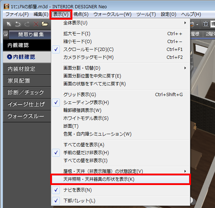The height and width of the screenshot is (208, 215).
Task: Open the 内装材設定 panel button
Action: [x=21, y=69]
